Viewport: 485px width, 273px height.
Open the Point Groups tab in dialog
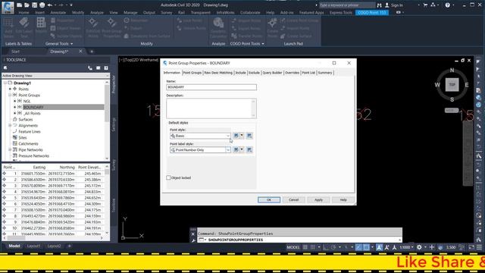tap(192, 73)
